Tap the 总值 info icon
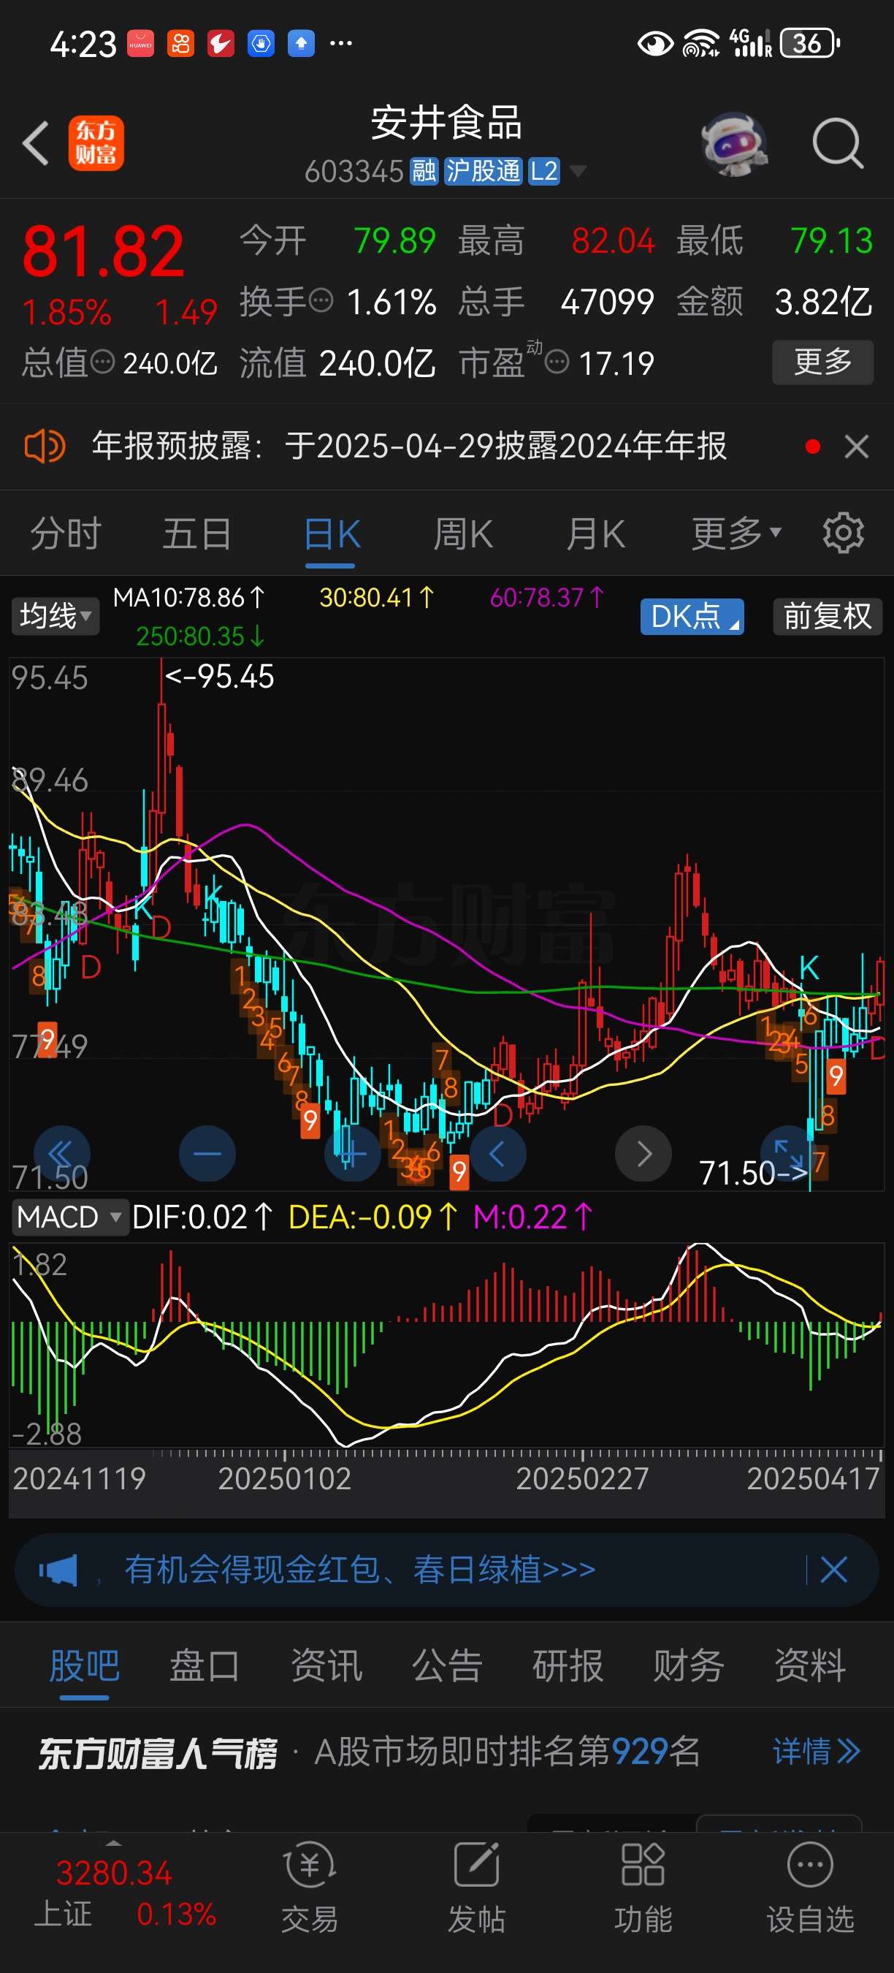 (102, 362)
